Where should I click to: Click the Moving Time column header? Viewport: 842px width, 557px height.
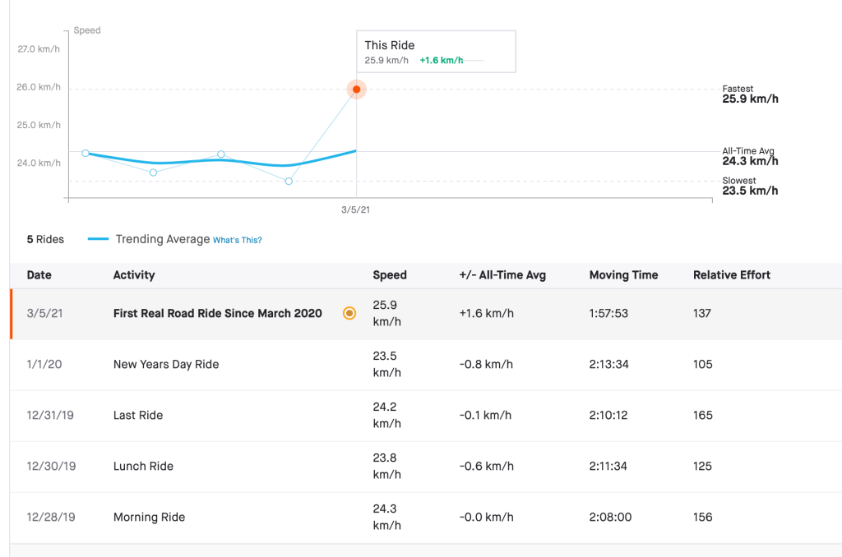coord(623,275)
